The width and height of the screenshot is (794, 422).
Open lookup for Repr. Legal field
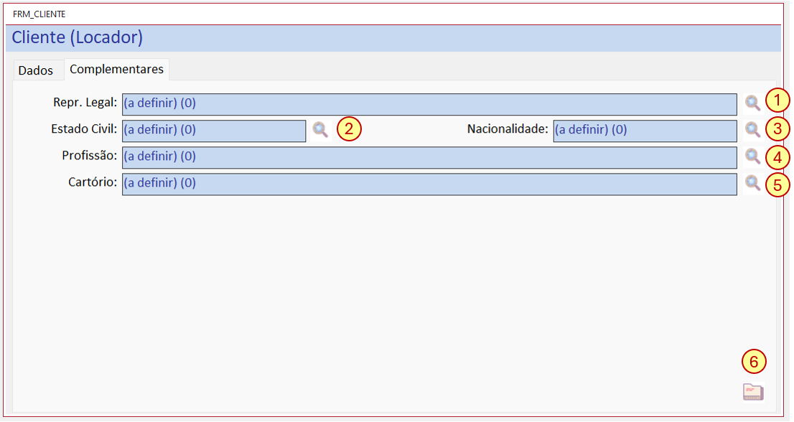753,103
